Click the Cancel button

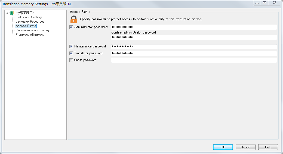(245, 147)
